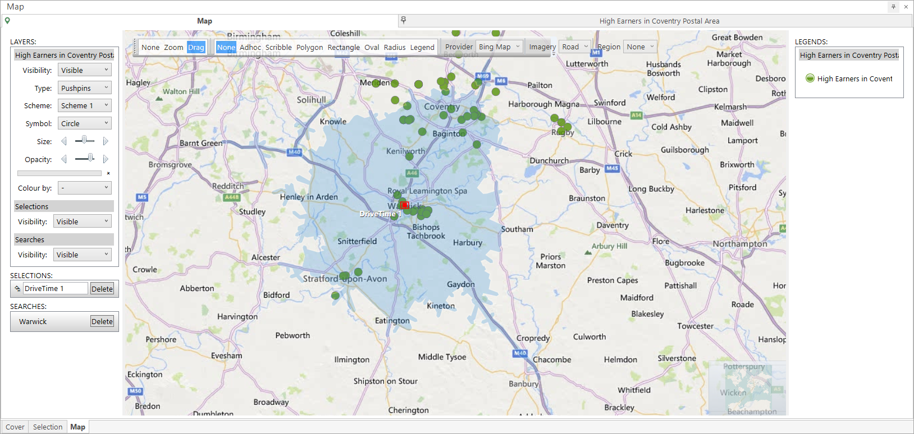The width and height of the screenshot is (914, 434).
Task: Delete the DriveTime 1 selection
Action: click(x=102, y=289)
